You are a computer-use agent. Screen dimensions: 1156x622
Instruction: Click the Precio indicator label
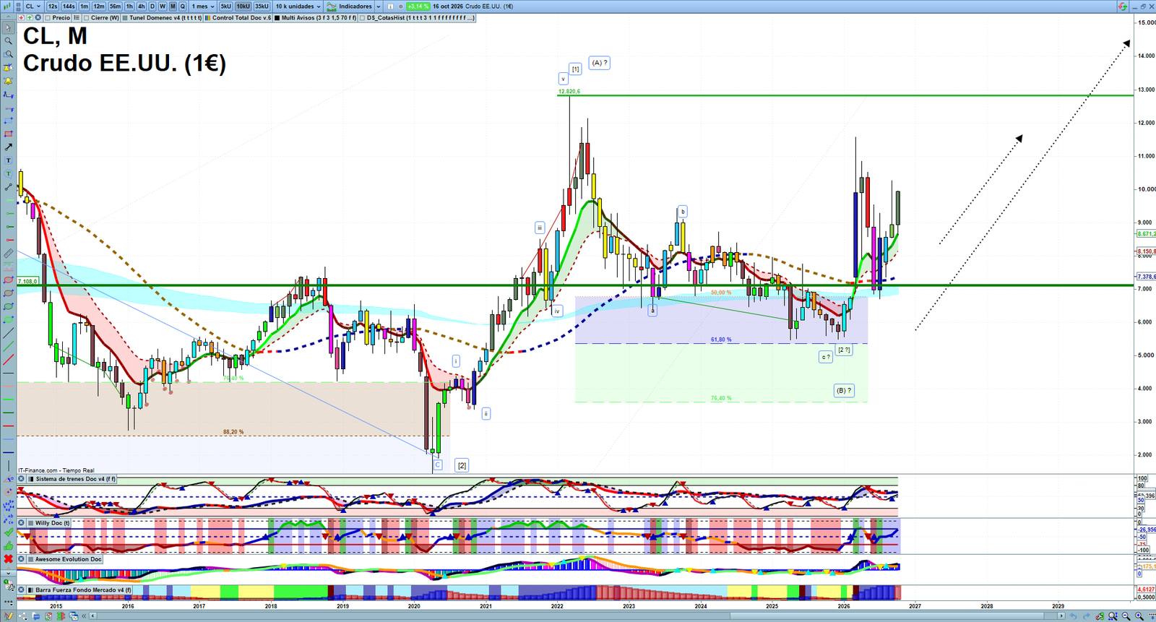pyautogui.click(x=61, y=17)
